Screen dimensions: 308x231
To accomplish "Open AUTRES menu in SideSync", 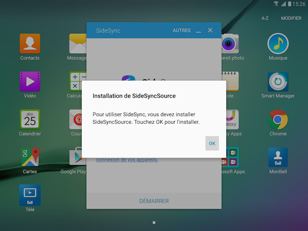I will tap(182, 30).
